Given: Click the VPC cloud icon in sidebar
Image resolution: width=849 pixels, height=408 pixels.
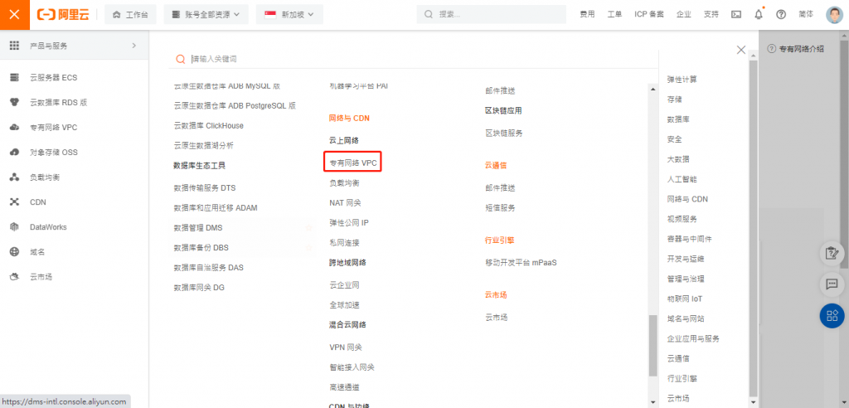Looking at the screenshot, I should 15,128.
